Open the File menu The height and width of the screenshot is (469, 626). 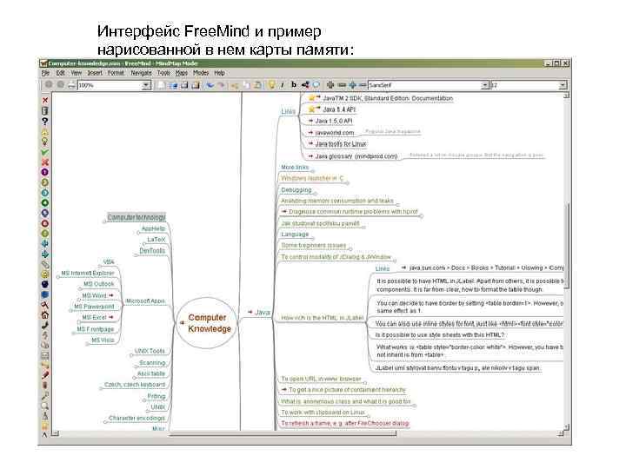pos(45,73)
